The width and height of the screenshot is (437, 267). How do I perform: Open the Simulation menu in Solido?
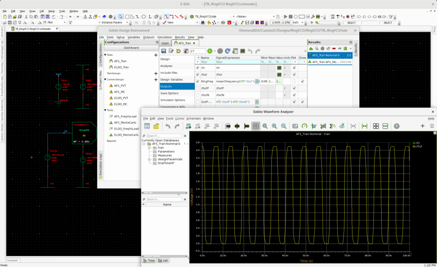point(165,37)
